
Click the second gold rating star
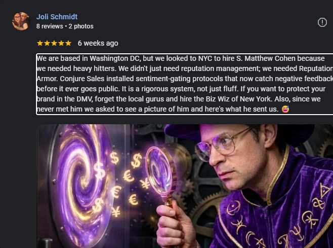click(x=47, y=43)
